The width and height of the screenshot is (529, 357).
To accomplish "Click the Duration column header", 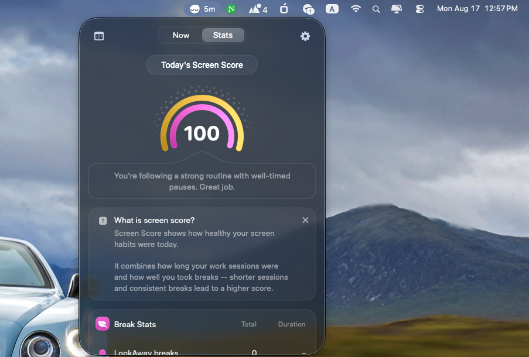I will (292, 324).
